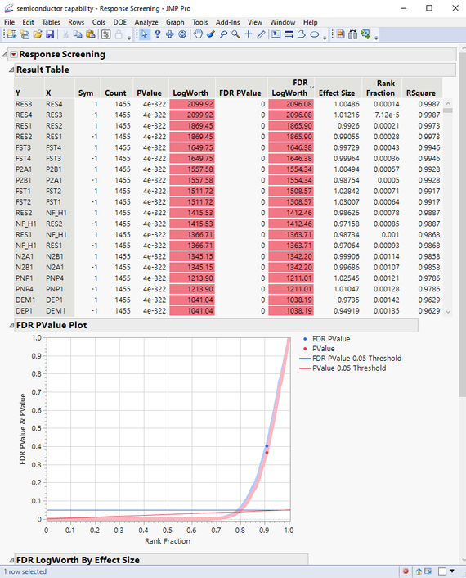The height and width of the screenshot is (578, 466).
Task: Choose the Grabber hand tool
Action: pos(198,34)
